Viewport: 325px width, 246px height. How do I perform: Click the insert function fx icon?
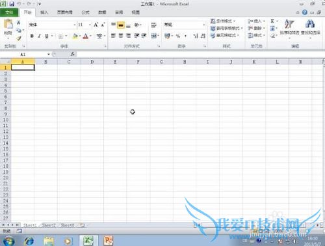pos(72,54)
